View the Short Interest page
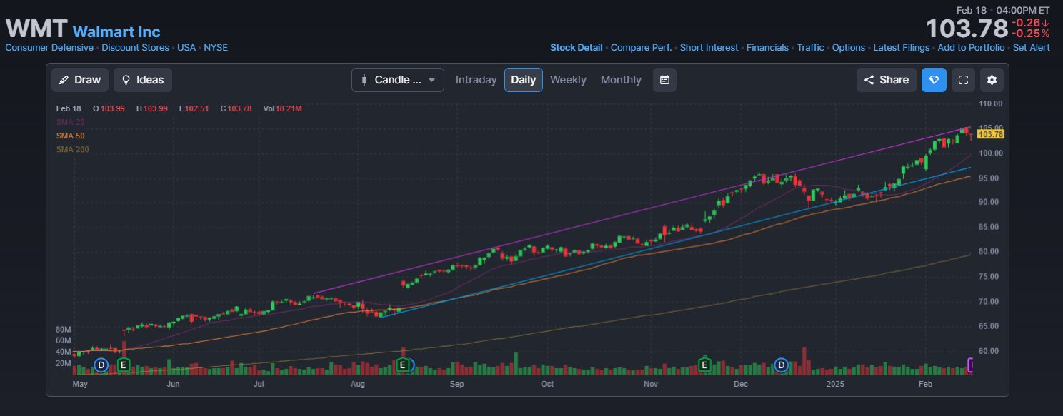Image resolution: width=1063 pixels, height=416 pixels. pyautogui.click(x=709, y=47)
